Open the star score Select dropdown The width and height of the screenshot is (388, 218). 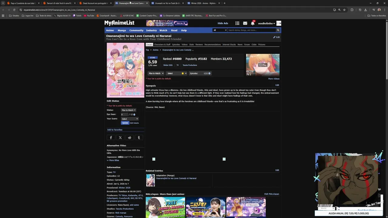pos(176,73)
